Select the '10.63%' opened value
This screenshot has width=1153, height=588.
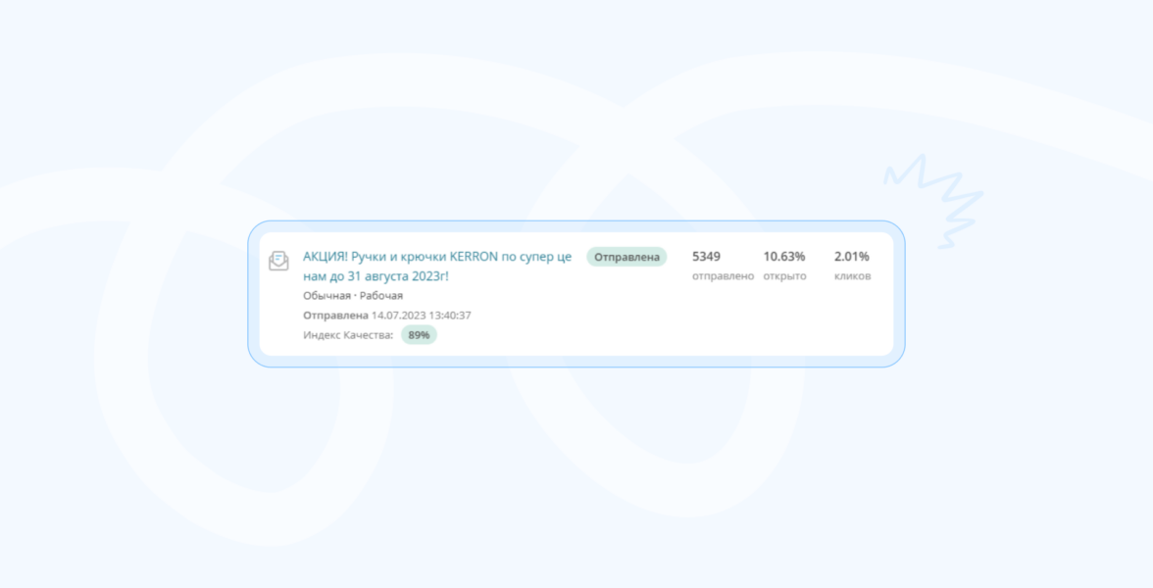pyautogui.click(x=784, y=257)
